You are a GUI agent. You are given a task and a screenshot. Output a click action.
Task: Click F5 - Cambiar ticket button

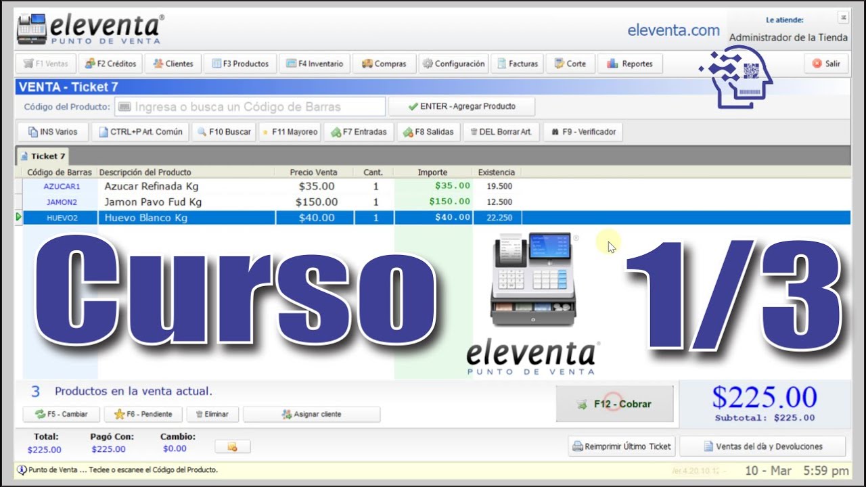(62, 414)
